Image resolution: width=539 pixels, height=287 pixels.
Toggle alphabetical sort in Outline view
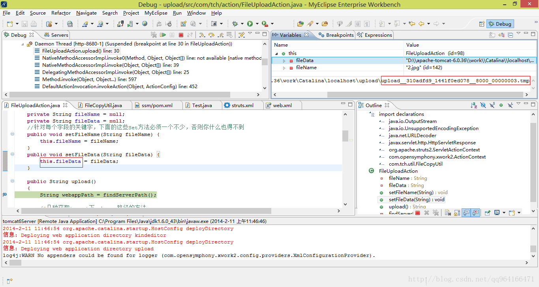pos(474,105)
